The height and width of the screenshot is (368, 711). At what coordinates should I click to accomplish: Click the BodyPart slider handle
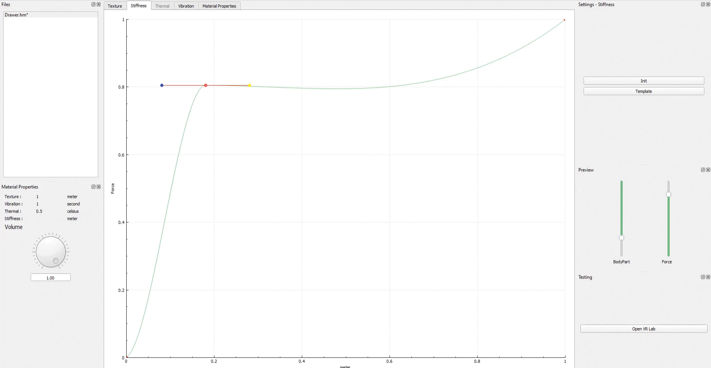[621, 238]
